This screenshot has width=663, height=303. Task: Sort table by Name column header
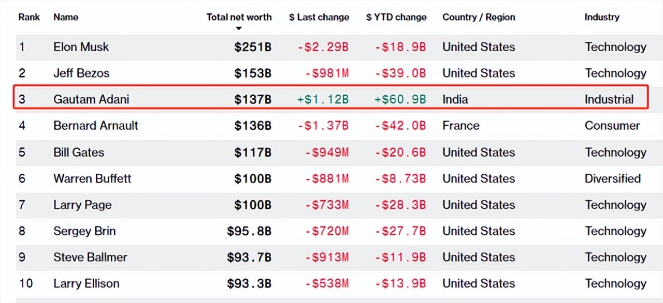click(66, 17)
